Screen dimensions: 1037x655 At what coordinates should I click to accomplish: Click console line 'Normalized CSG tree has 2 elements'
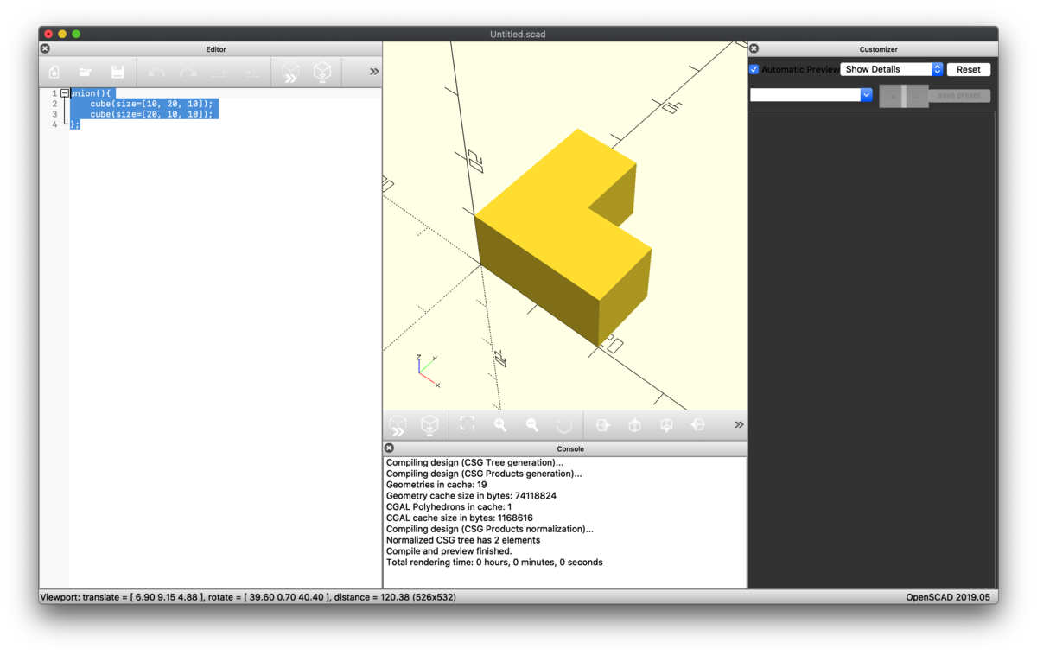coord(463,540)
